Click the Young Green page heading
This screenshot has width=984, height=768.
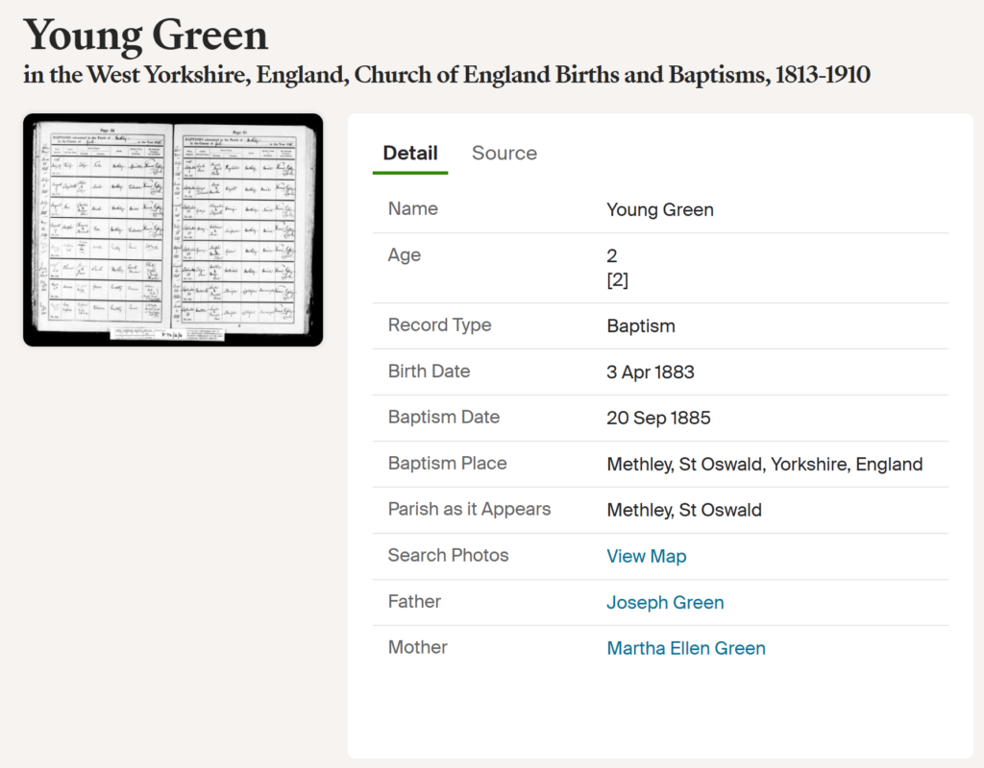[146, 36]
